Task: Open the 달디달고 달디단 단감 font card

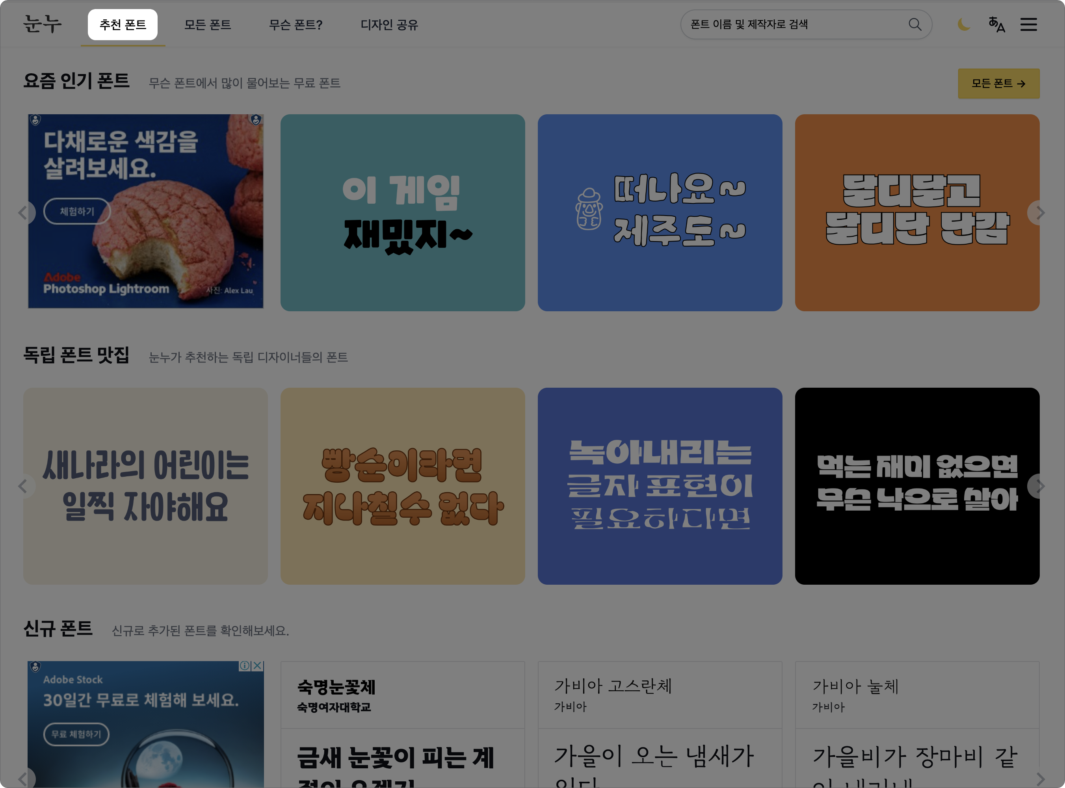Action: pyautogui.click(x=917, y=213)
